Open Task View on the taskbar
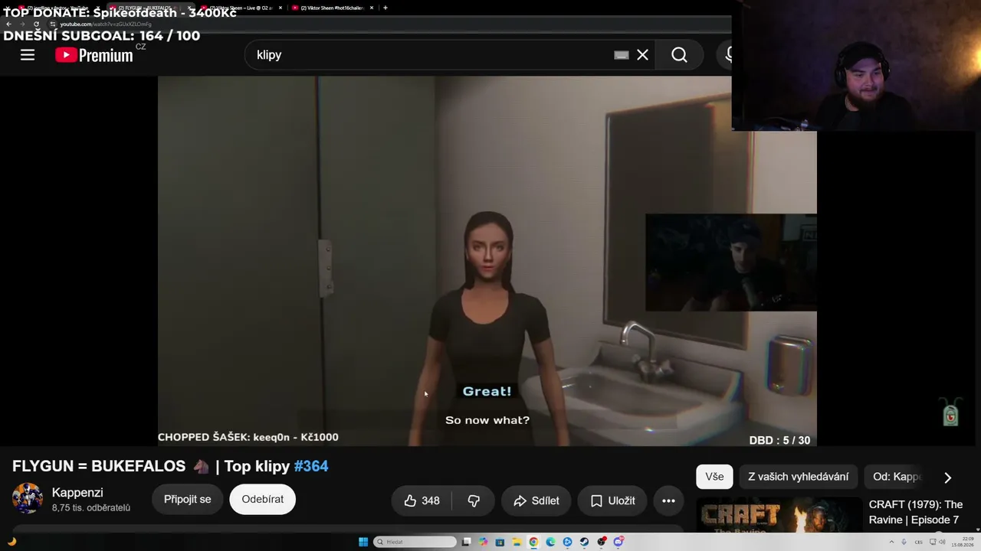981x551 pixels. pos(466,542)
